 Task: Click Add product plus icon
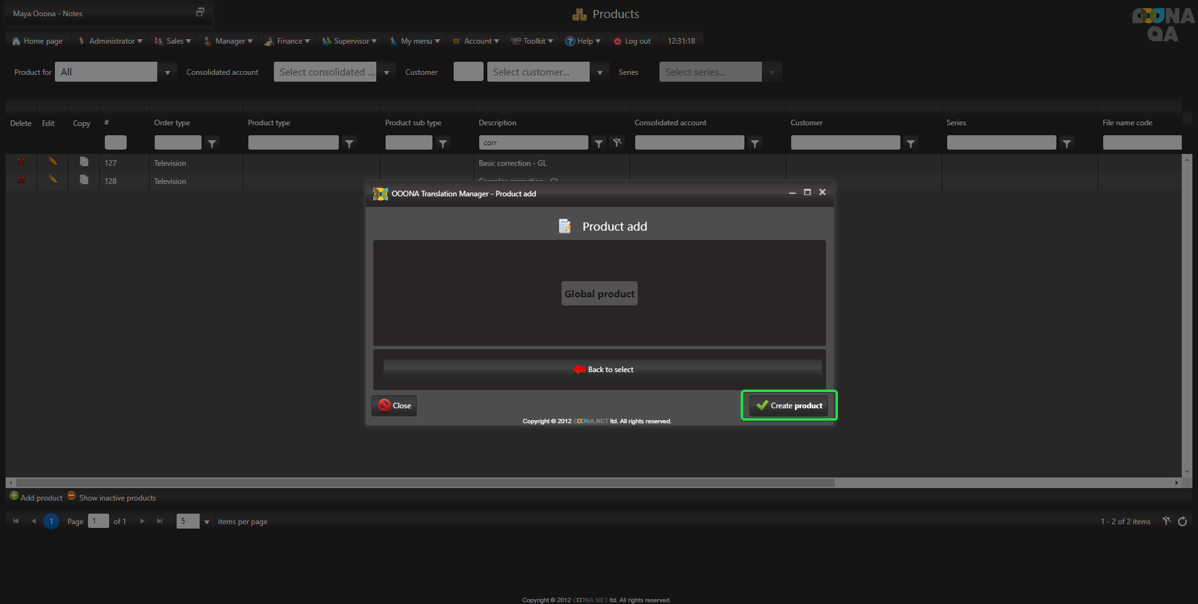14,496
